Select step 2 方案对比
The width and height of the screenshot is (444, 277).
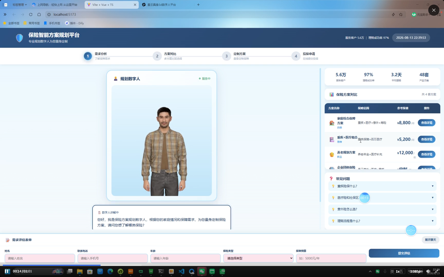pos(168,56)
